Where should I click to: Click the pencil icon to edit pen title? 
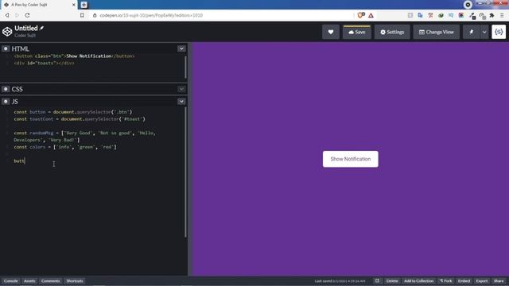41,29
